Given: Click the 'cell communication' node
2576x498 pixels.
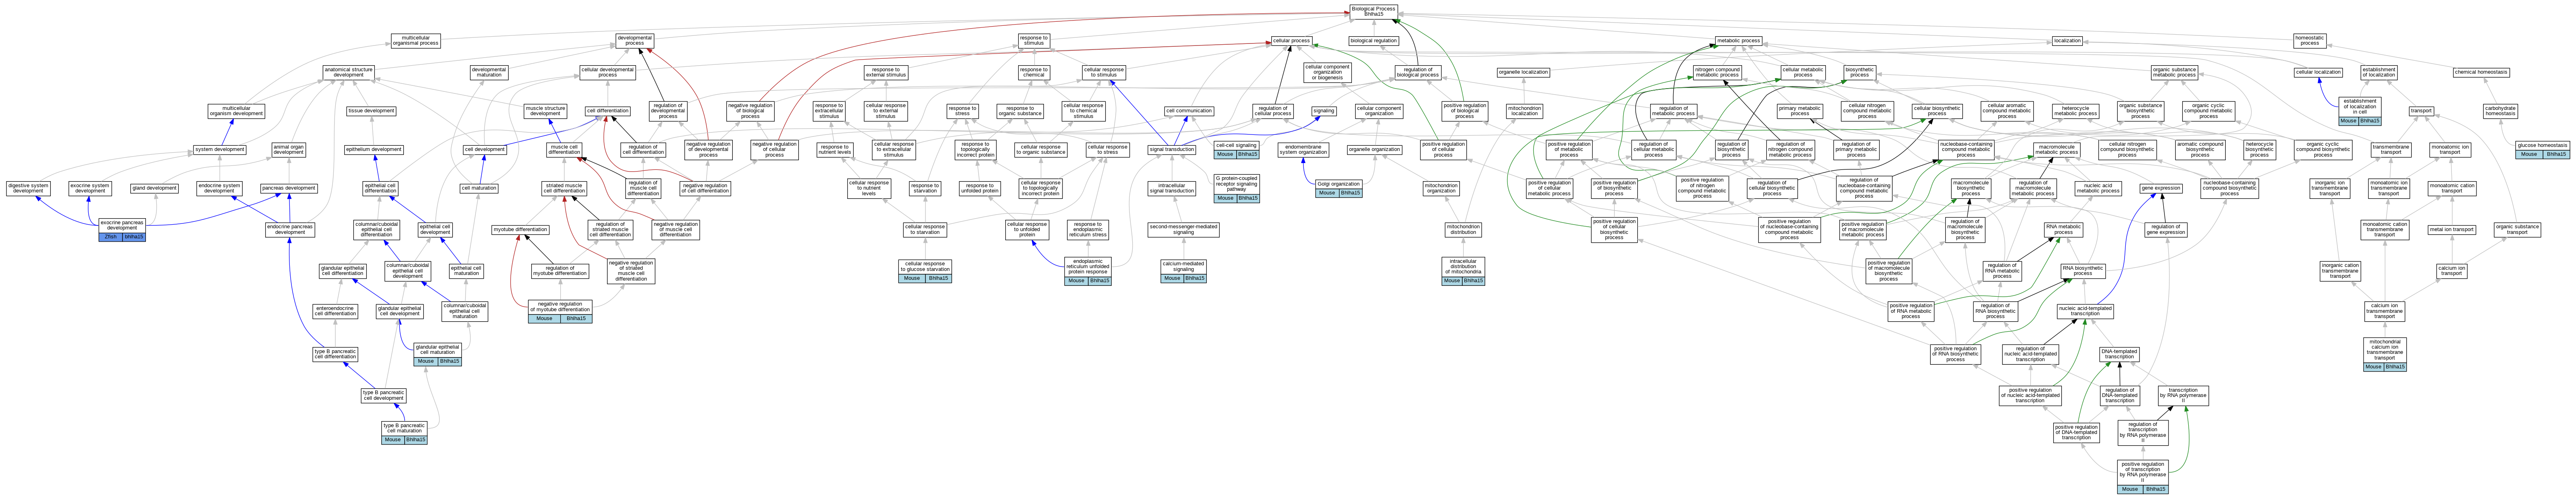Looking at the screenshot, I should 1189,111.
